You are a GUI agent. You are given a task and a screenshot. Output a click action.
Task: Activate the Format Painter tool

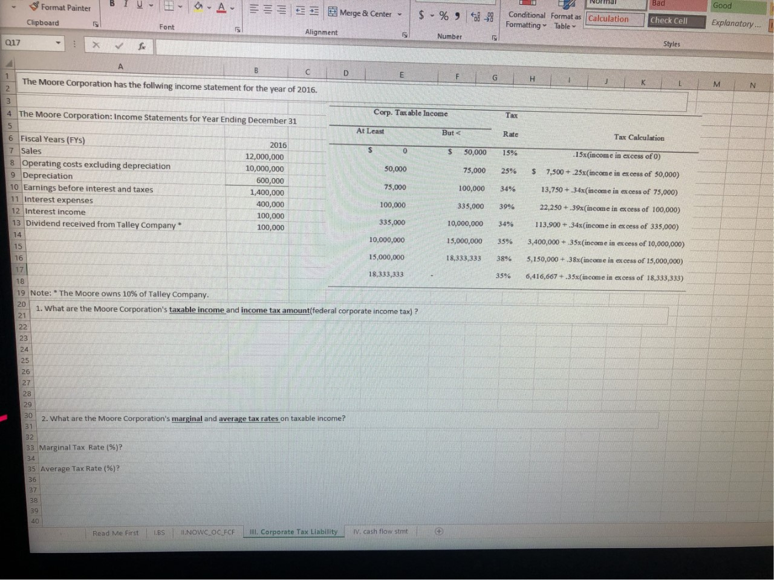[x=60, y=7]
